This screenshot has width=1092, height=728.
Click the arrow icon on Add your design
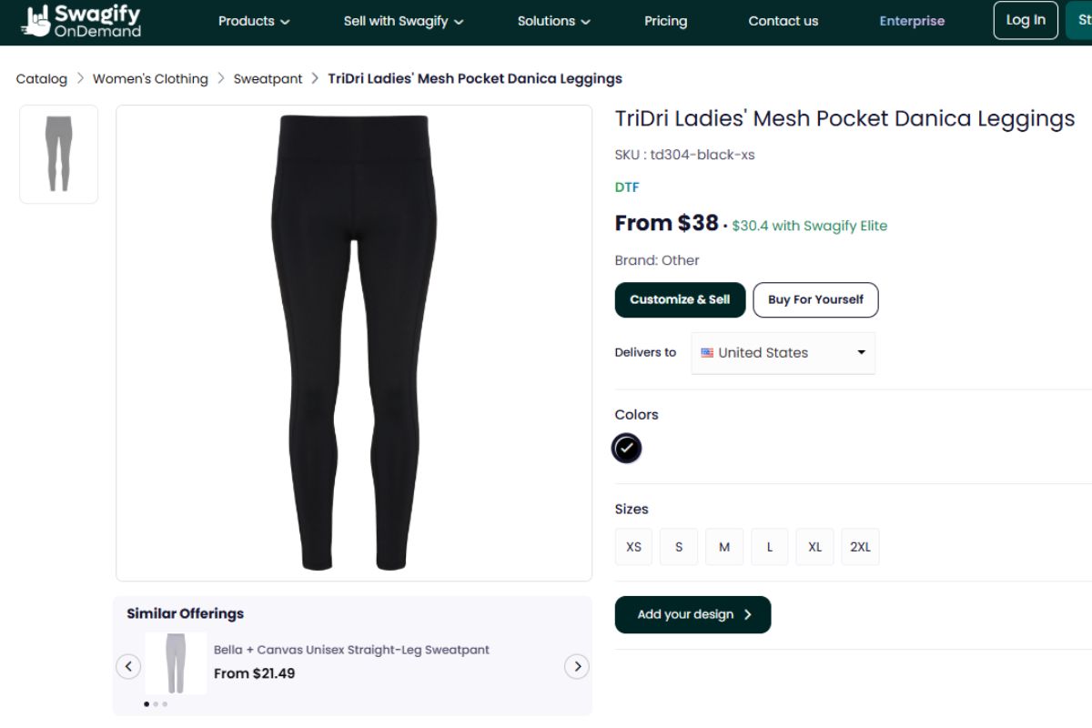[x=748, y=614]
